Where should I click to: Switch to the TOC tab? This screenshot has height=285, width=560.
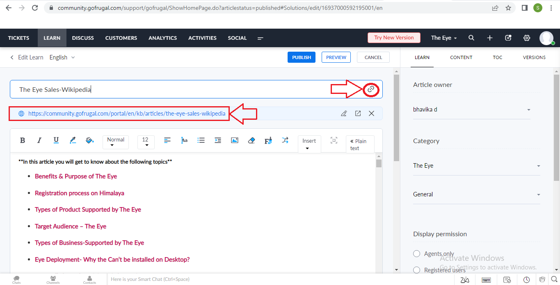click(x=498, y=57)
